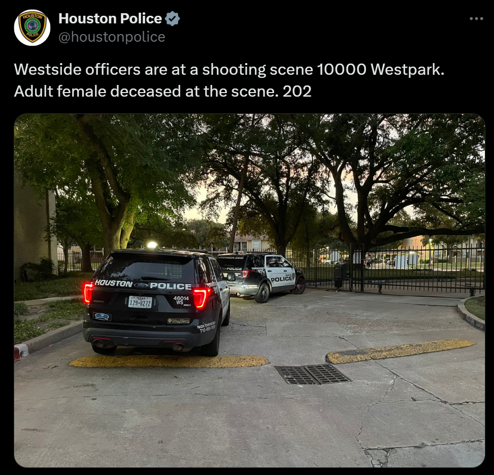494x475 pixels.
Task: Click the Texas license plate 129-8272
Action: tap(140, 302)
